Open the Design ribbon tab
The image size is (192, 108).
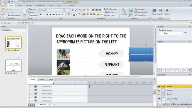tap(29, 5)
